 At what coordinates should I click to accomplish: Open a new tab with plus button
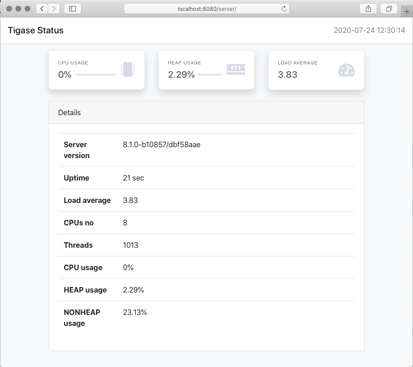click(x=407, y=11)
